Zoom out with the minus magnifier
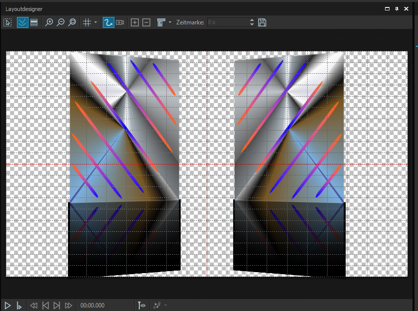This screenshot has width=418, height=311. tap(60, 22)
